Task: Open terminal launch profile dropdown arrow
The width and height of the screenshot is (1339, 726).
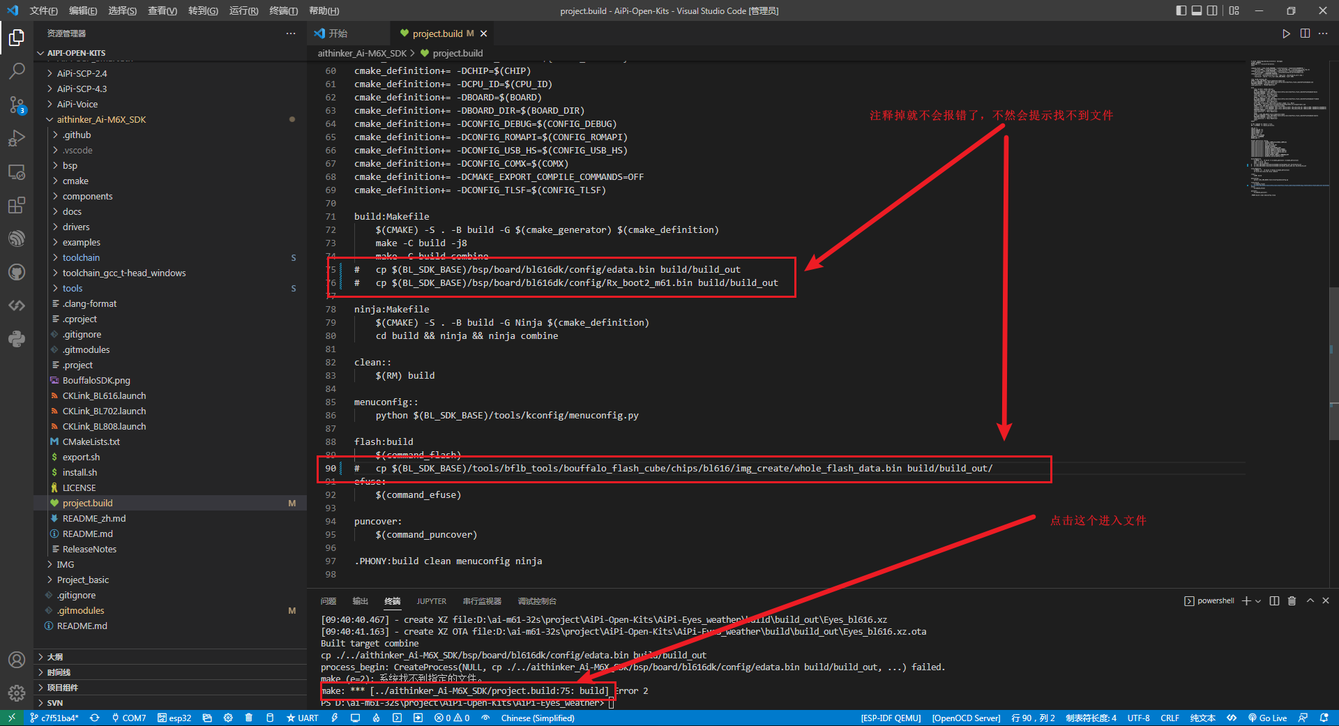Action: pyautogui.click(x=1258, y=600)
